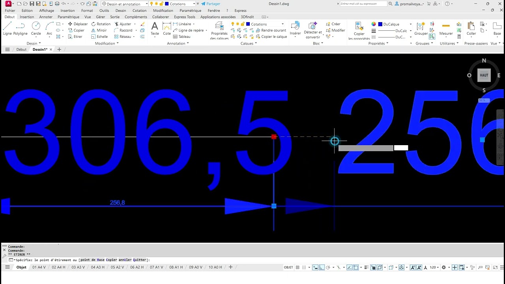Click the Créer block button
The image size is (505, 284).
click(x=333, y=24)
